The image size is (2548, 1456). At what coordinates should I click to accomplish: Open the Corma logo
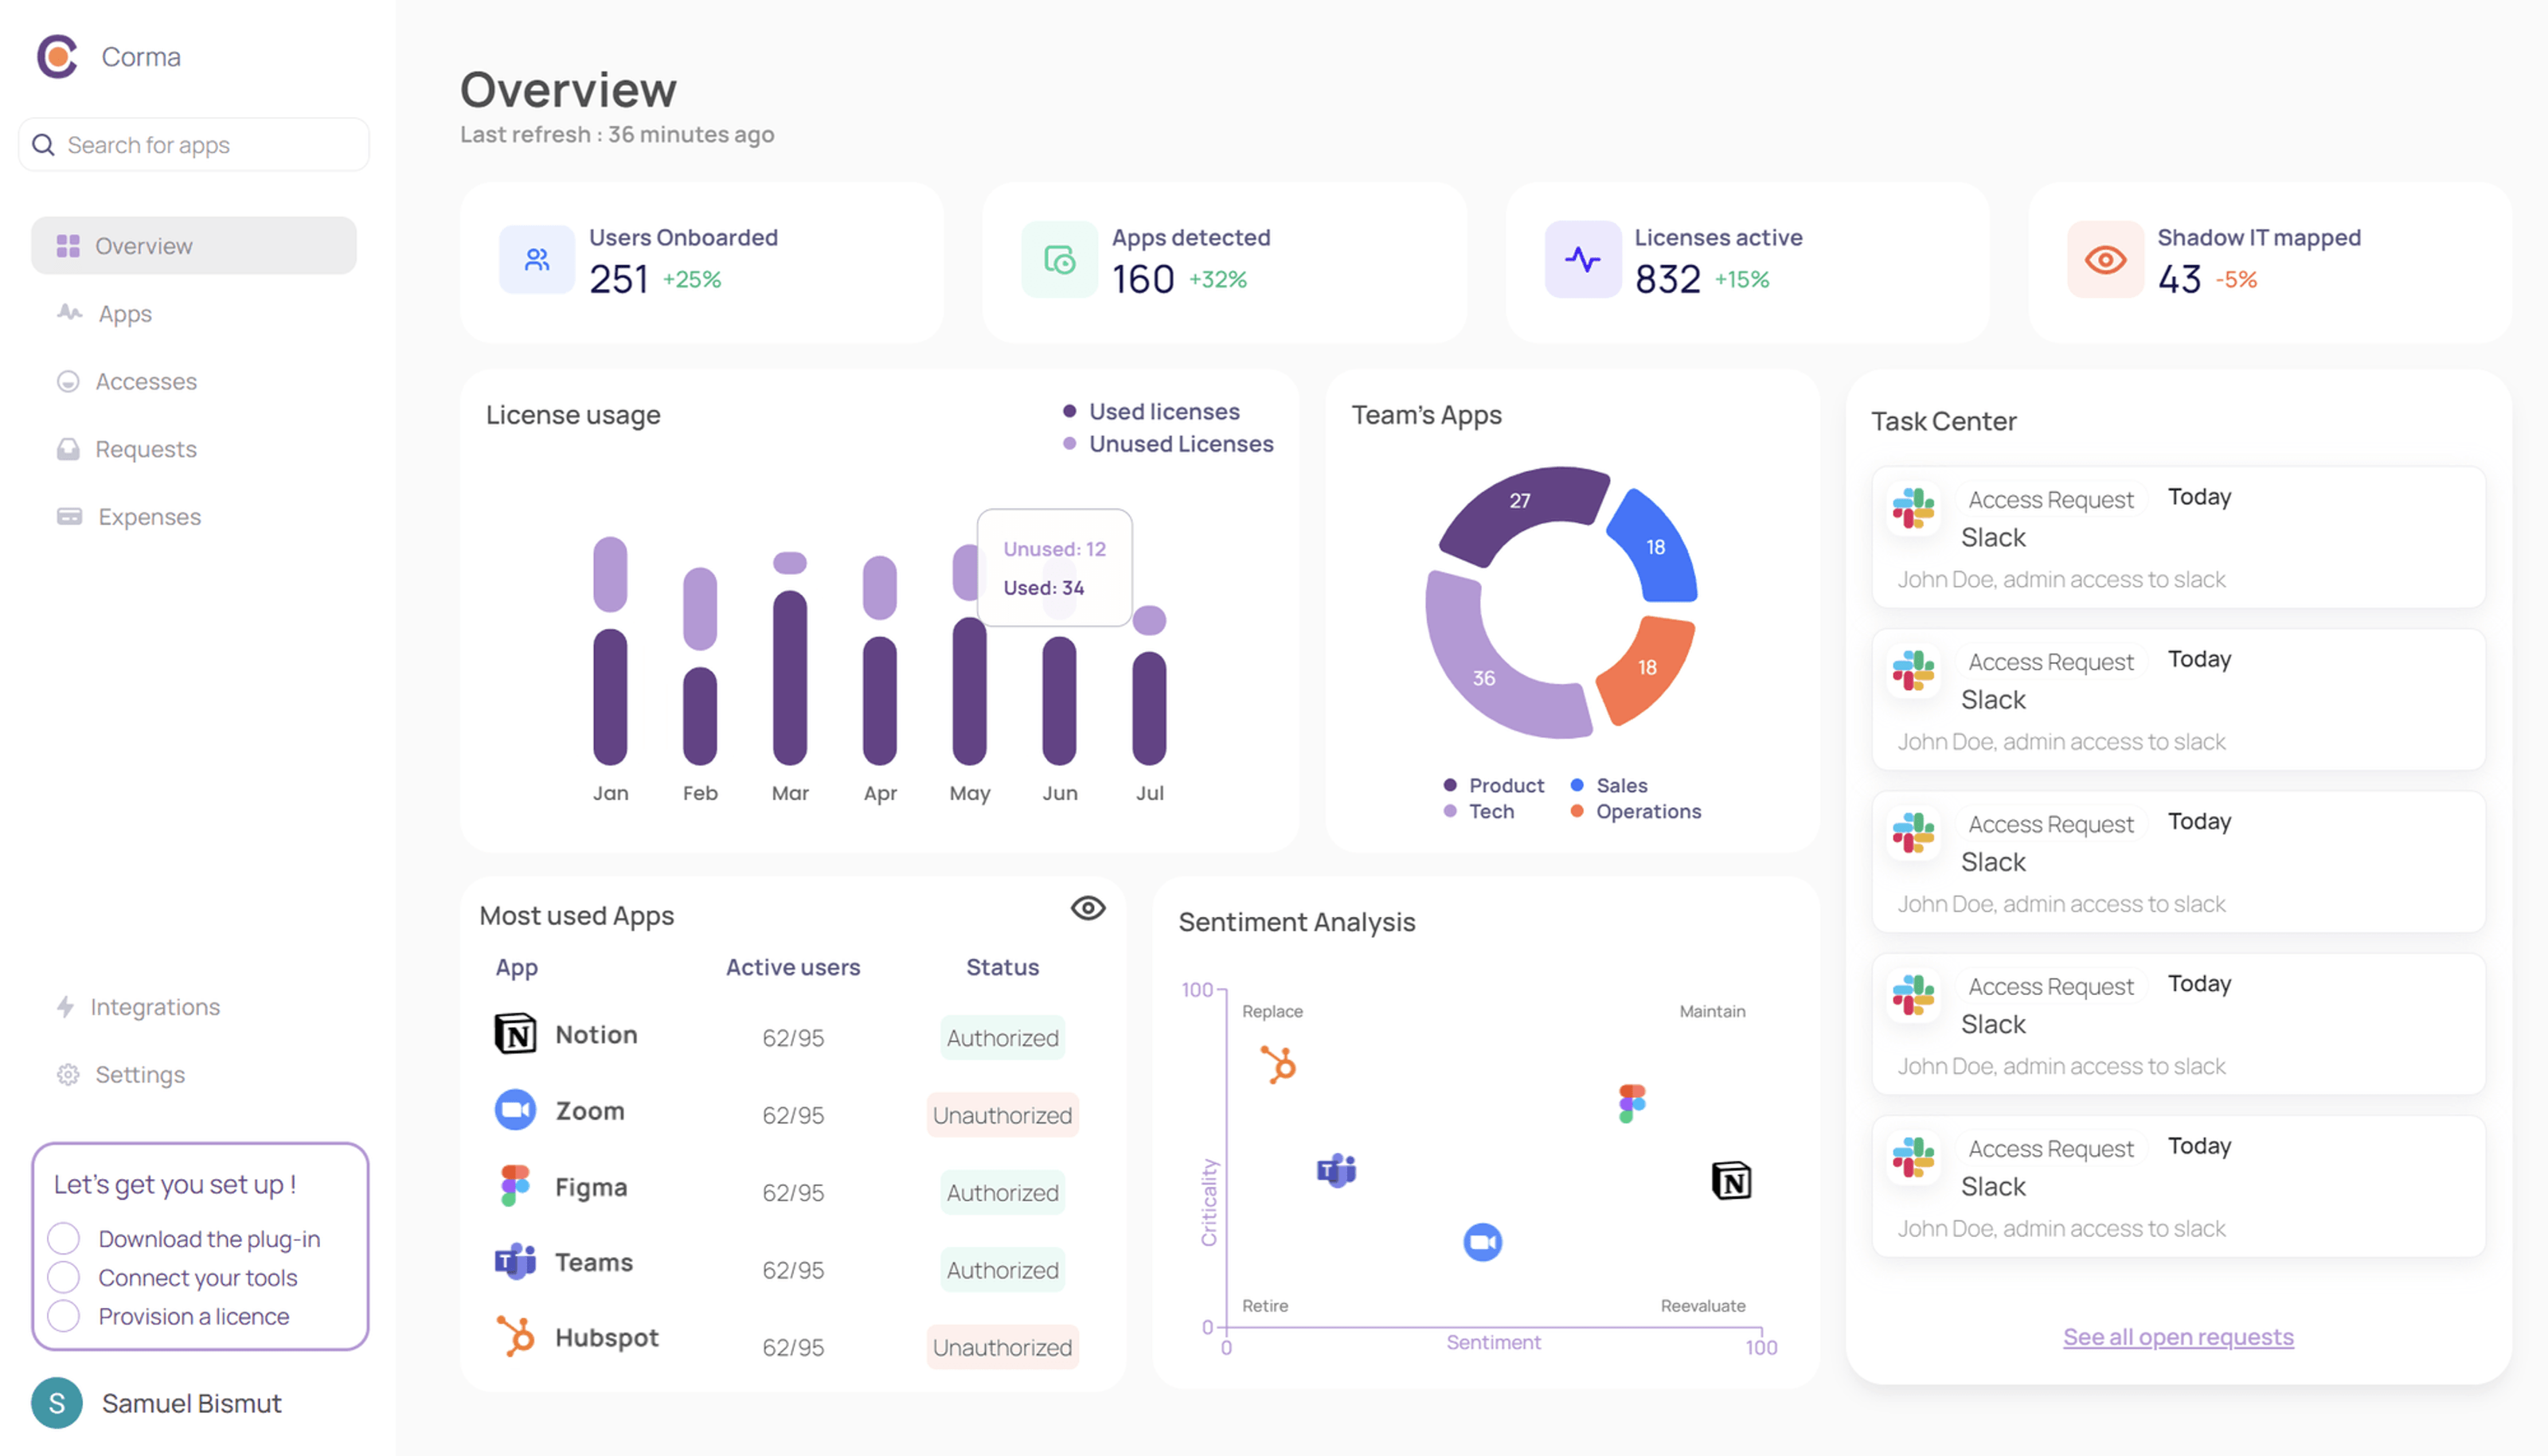57,57
